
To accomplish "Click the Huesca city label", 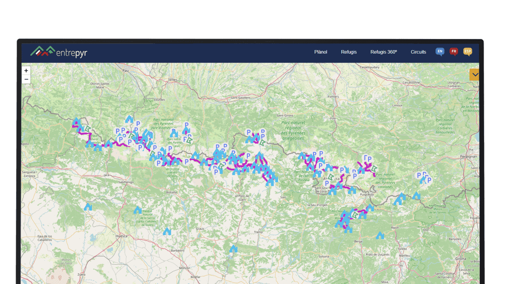I will click(x=122, y=236).
